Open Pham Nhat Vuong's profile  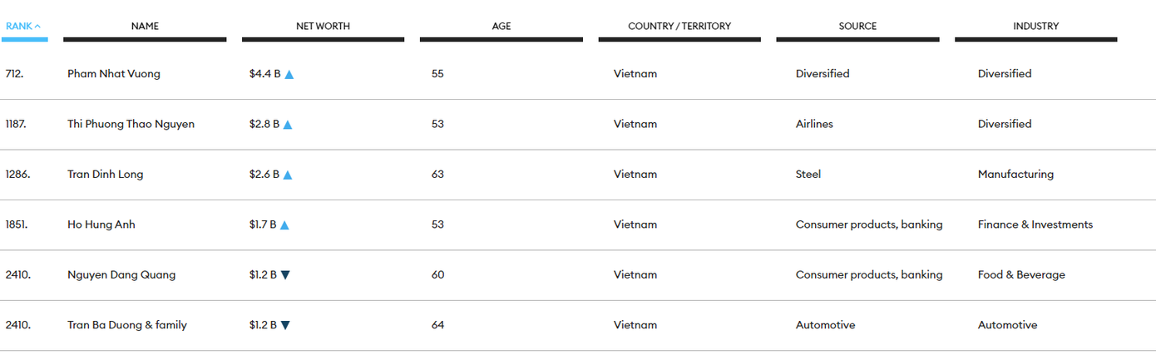pos(114,74)
